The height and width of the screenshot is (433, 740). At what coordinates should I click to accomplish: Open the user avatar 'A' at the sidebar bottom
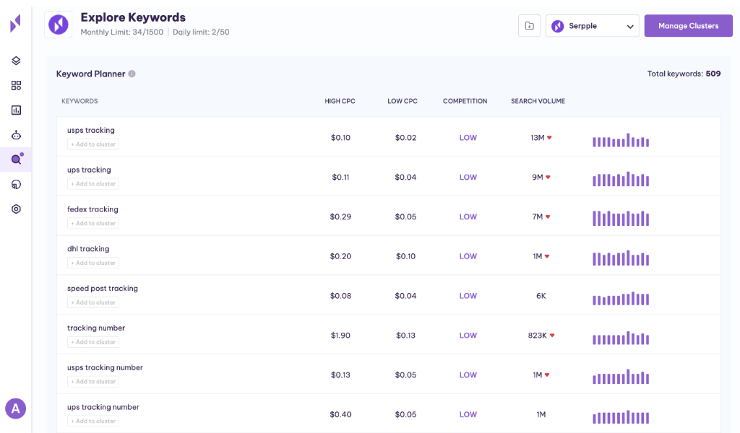coord(16,408)
